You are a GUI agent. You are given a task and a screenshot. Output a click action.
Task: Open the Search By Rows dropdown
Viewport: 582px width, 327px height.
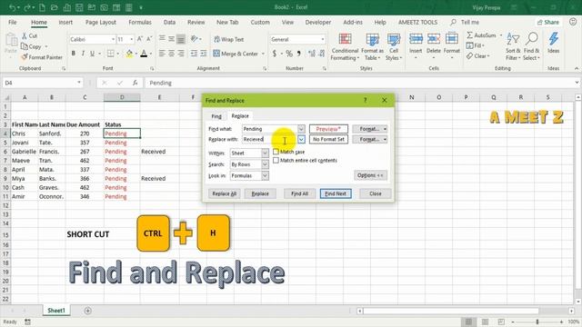tap(265, 164)
